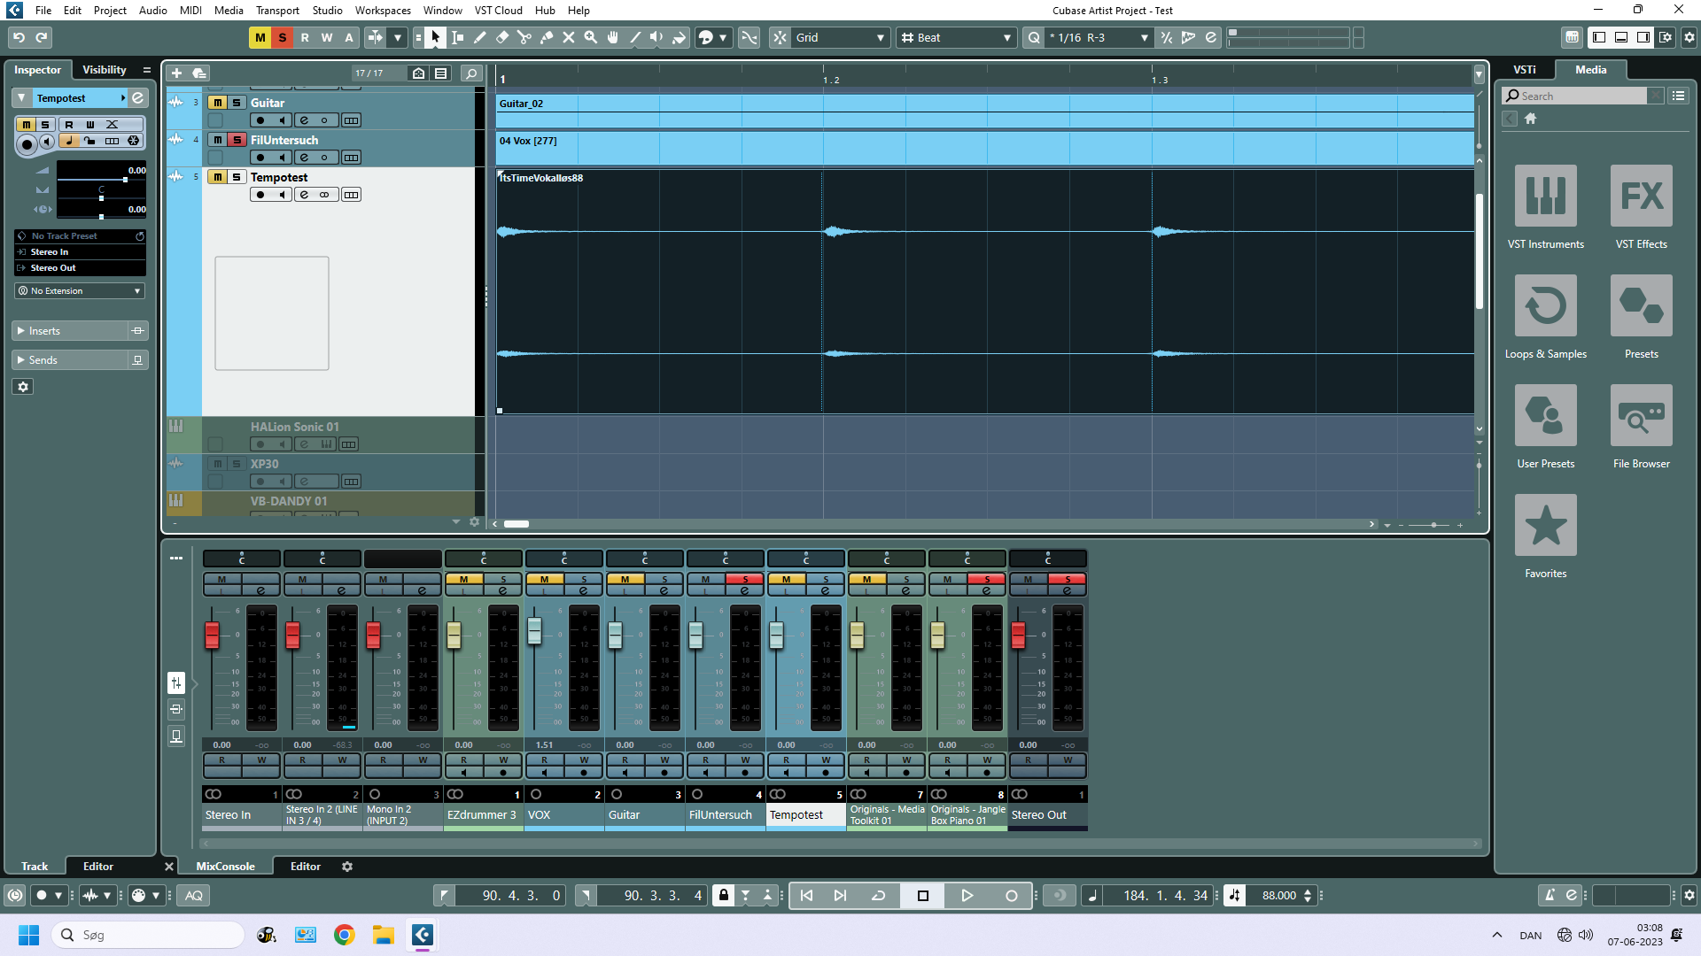Select the Glue tool
1701x956 pixels.
point(546,37)
